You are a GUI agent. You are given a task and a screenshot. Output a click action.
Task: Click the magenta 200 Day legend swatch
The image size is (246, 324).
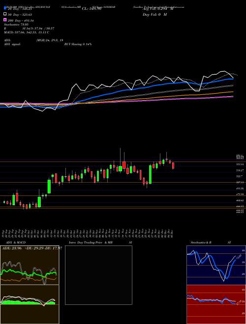click(x=5, y=20)
